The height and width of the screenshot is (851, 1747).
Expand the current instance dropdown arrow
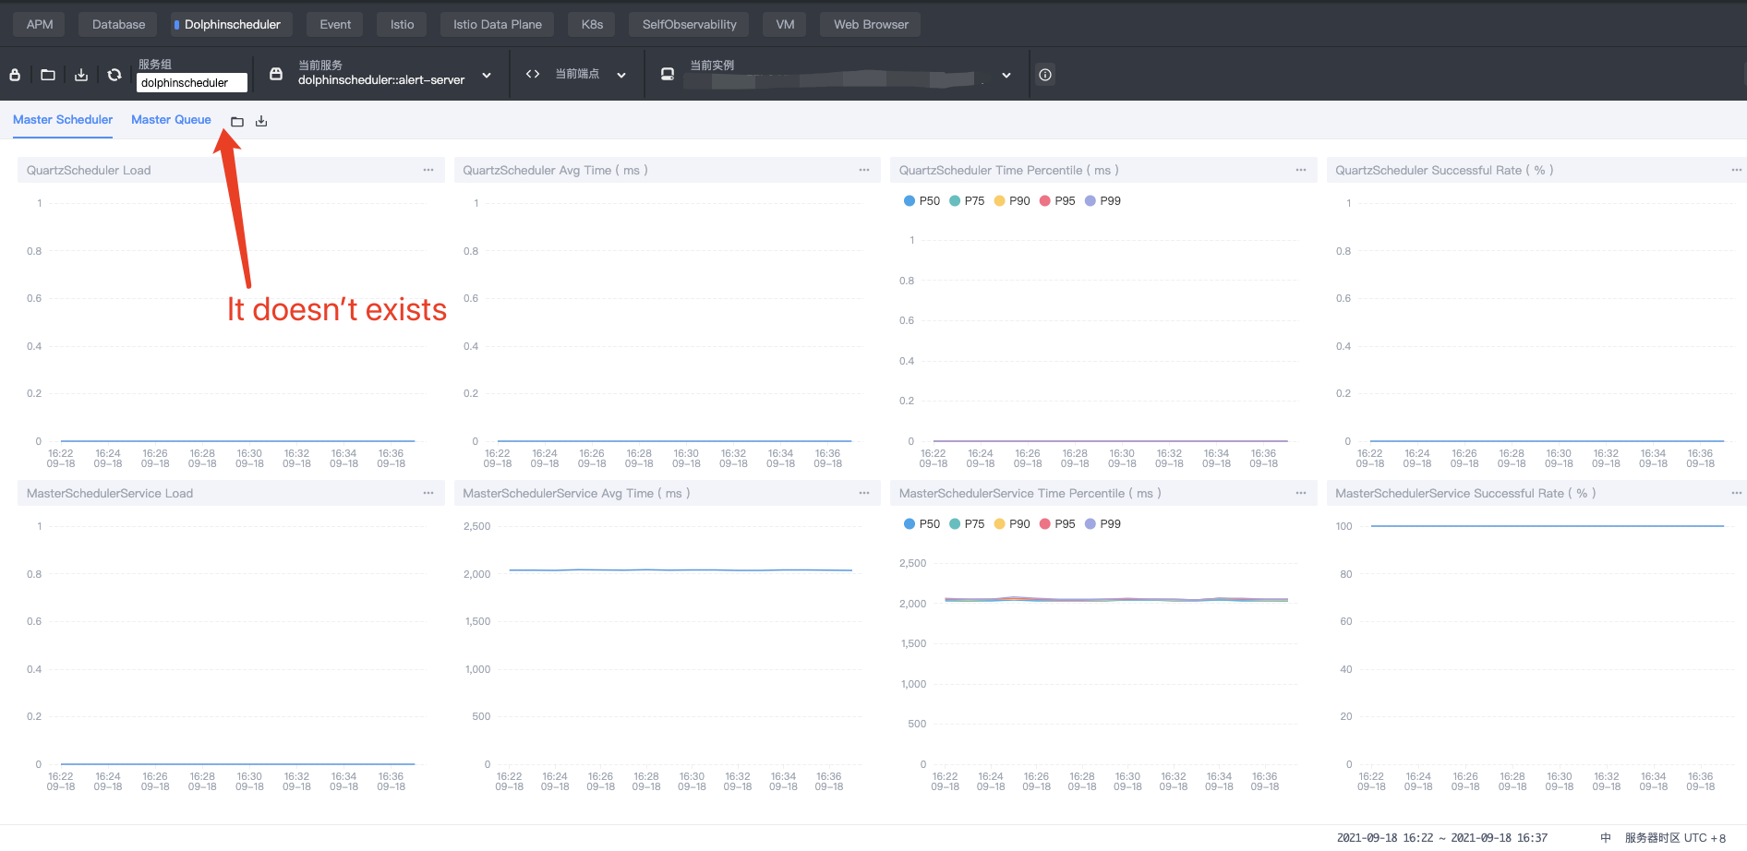pos(1006,75)
